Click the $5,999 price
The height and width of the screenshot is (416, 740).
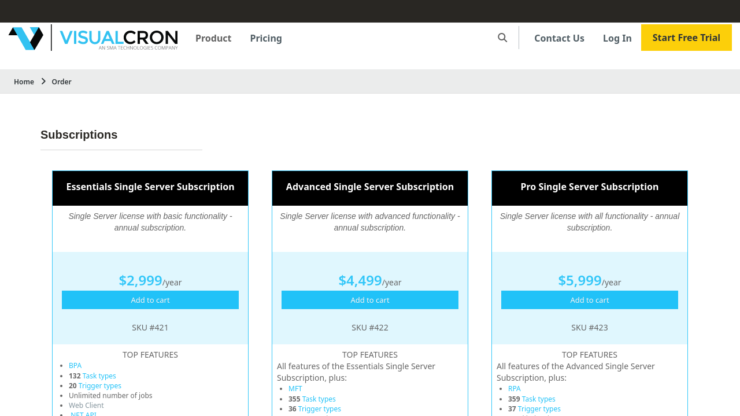pos(580,280)
